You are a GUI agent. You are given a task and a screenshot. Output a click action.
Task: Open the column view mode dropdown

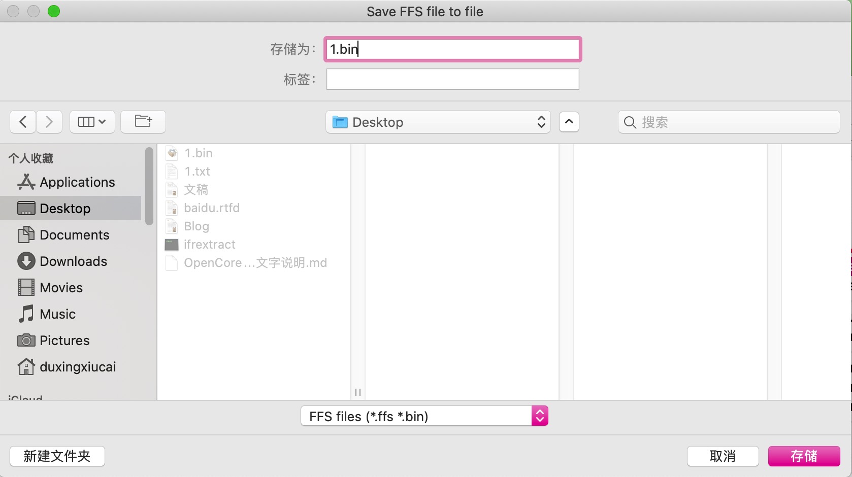point(92,122)
